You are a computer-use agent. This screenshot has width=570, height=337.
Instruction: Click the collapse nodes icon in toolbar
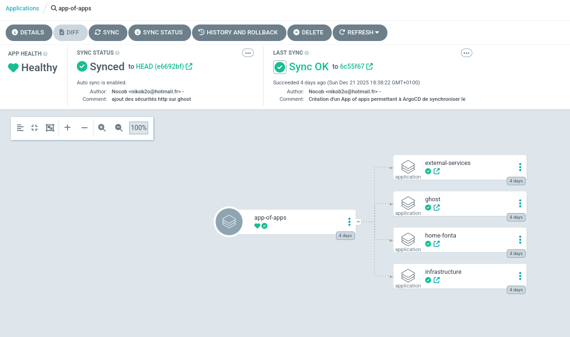click(34, 128)
